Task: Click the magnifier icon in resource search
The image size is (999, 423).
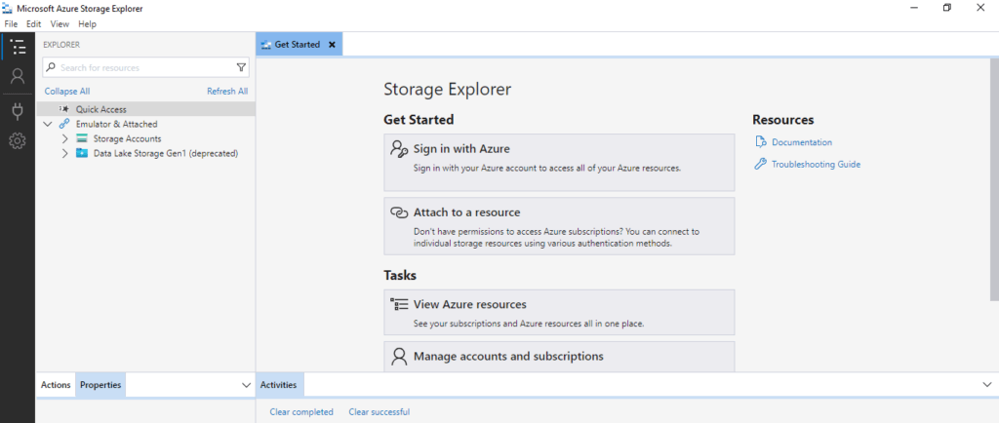Action: pyautogui.click(x=51, y=67)
